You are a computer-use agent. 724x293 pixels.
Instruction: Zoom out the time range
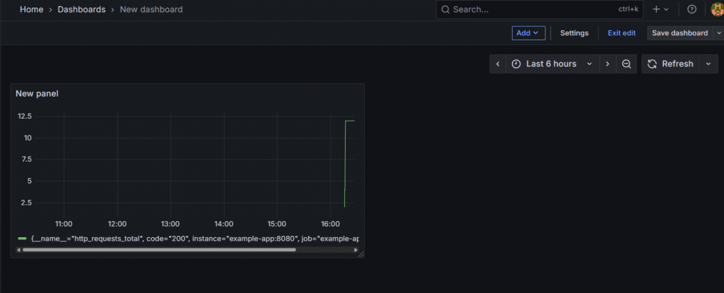click(626, 64)
